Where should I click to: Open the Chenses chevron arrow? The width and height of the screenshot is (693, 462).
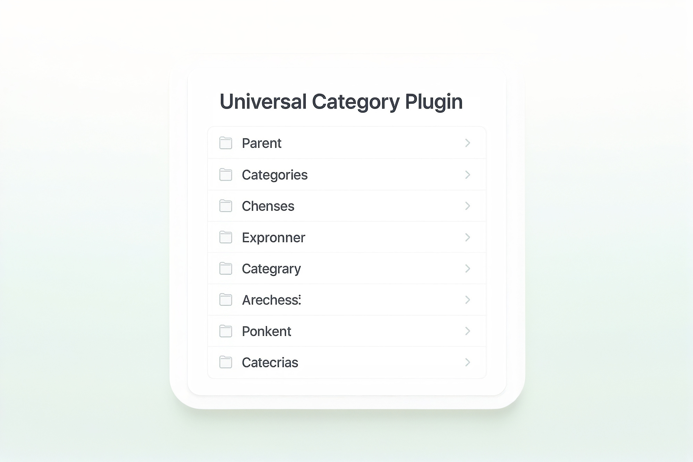click(x=467, y=206)
